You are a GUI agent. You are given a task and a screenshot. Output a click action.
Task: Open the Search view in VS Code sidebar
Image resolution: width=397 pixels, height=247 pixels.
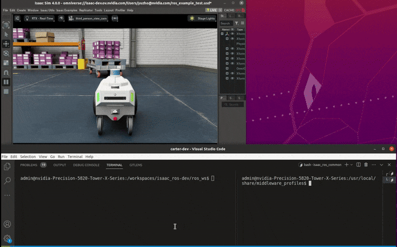(7, 180)
